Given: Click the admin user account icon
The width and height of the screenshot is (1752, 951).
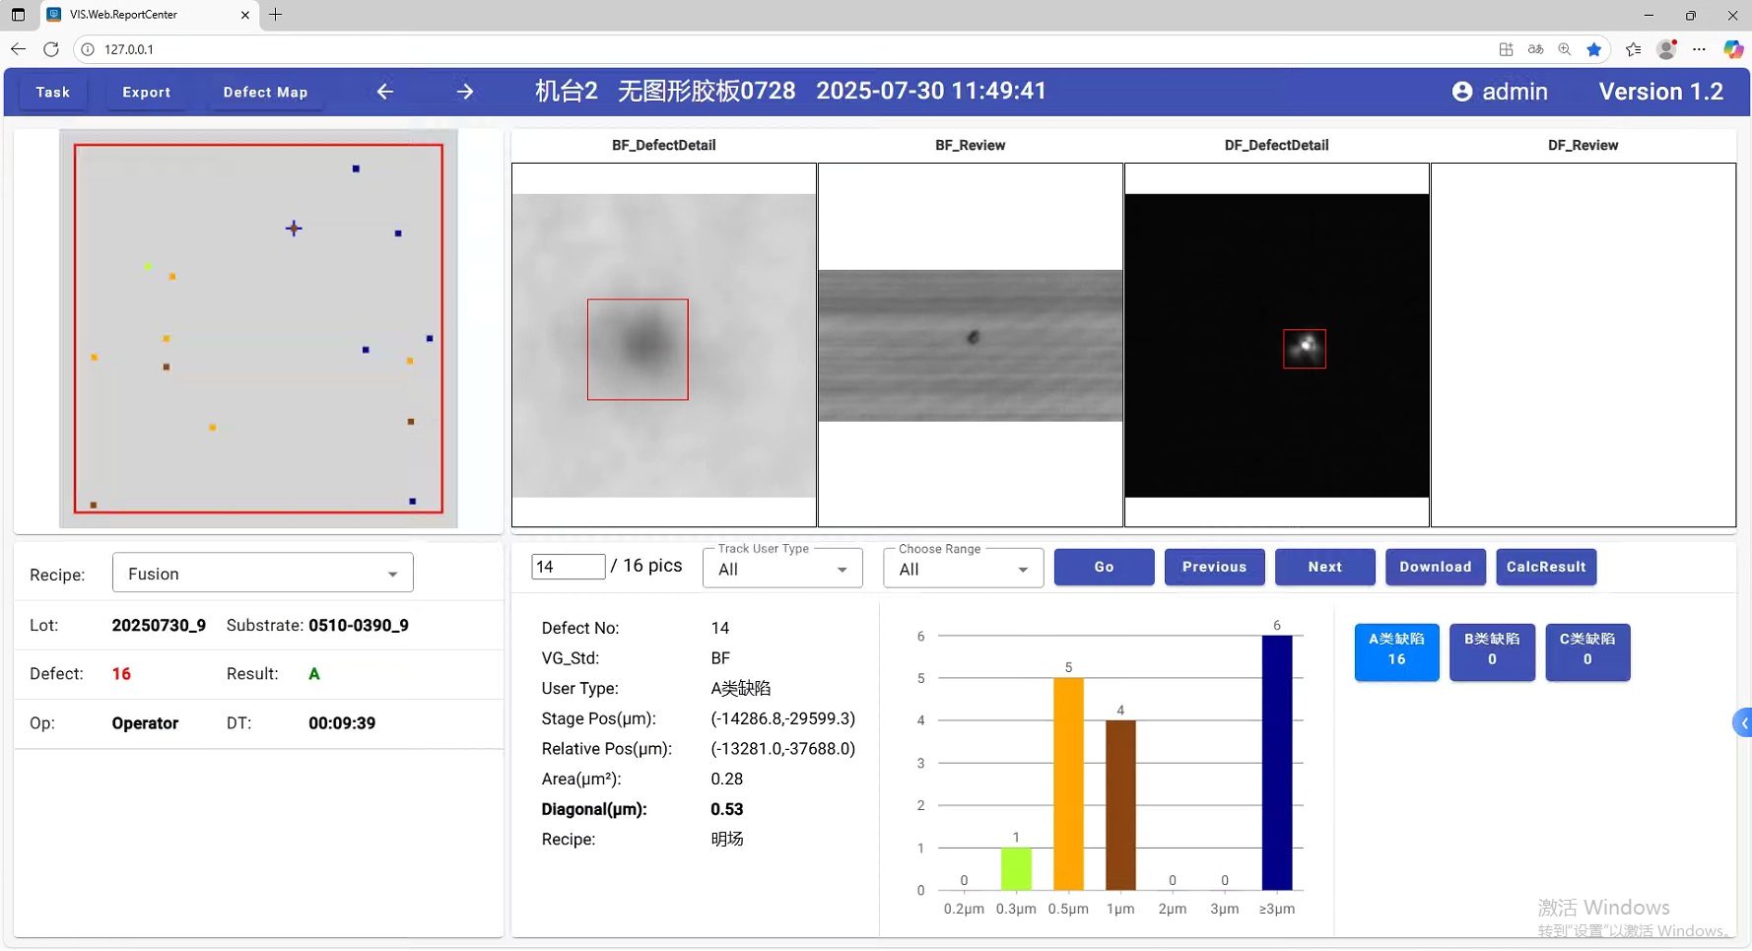Looking at the screenshot, I should tap(1462, 92).
